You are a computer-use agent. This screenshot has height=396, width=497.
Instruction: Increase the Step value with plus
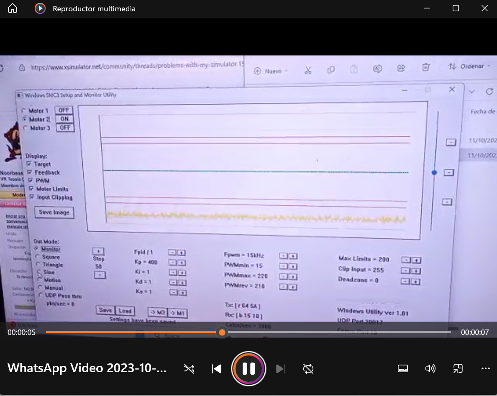tap(99, 251)
